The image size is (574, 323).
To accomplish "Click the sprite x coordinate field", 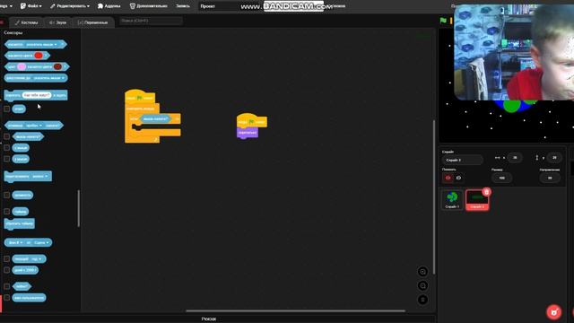I will 515,158.
